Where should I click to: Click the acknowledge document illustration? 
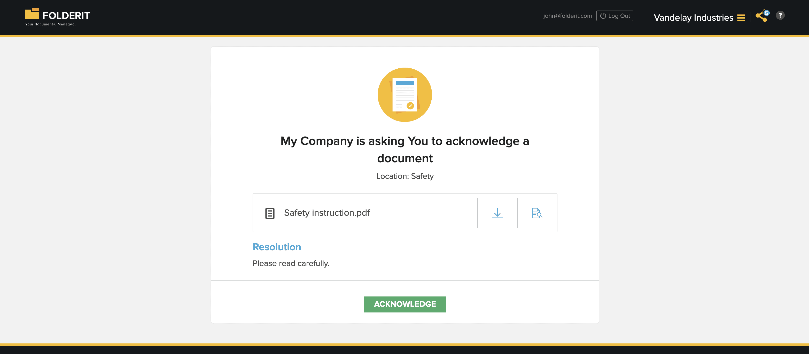pyautogui.click(x=404, y=95)
